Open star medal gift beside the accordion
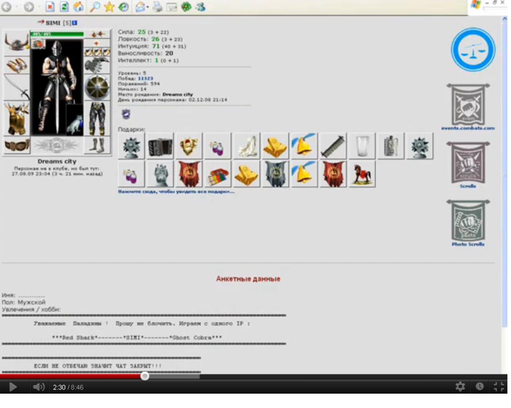The image size is (511, 408). click(x=131, y=146)
